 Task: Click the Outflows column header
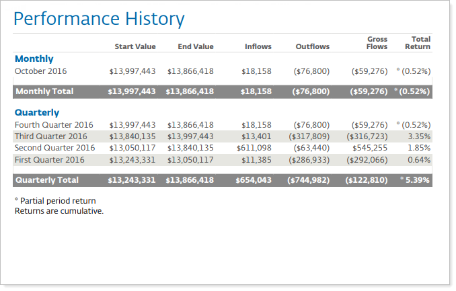tap(313, 47)
